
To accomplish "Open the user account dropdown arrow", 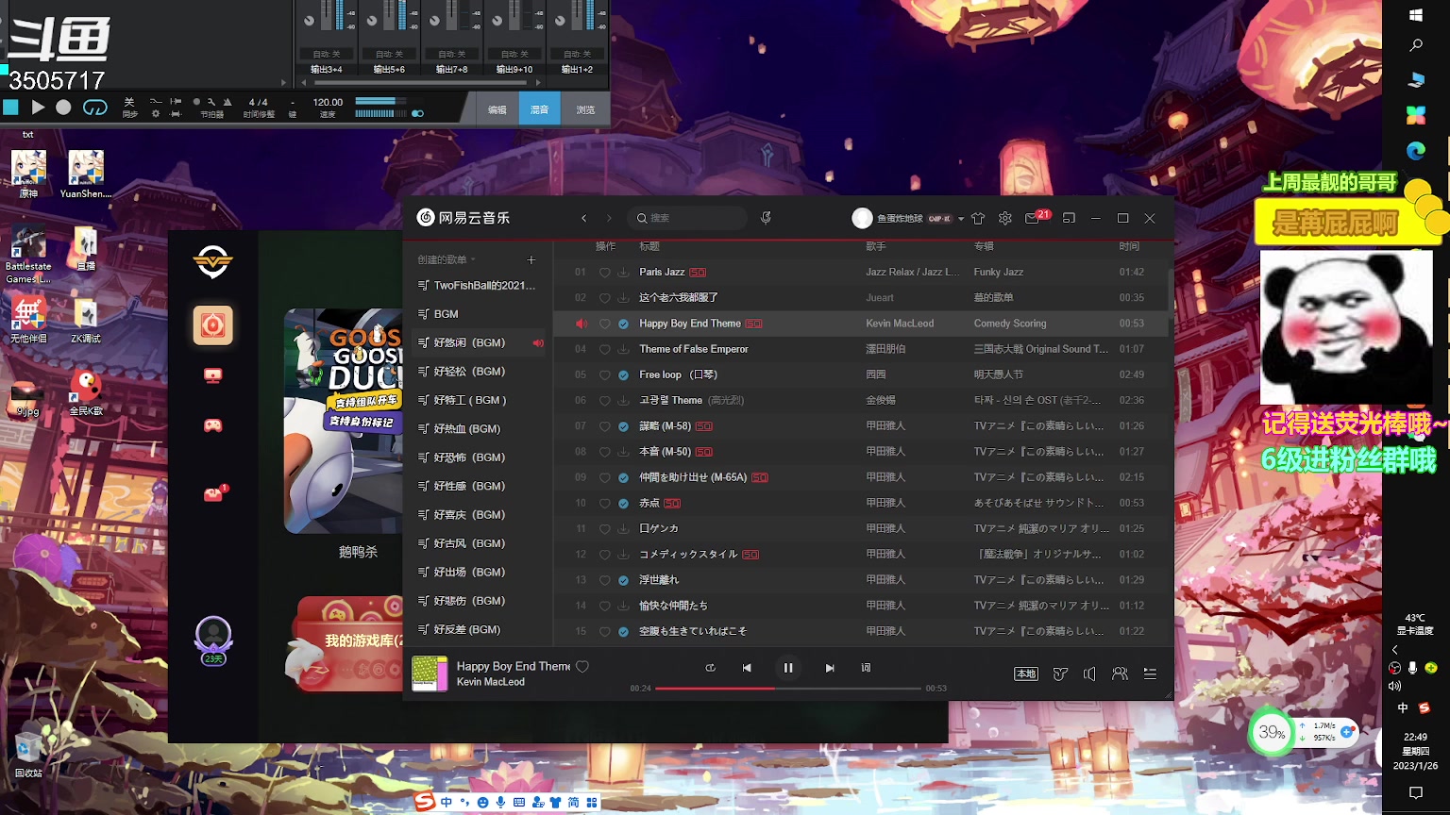I will (x=961, y=219).
